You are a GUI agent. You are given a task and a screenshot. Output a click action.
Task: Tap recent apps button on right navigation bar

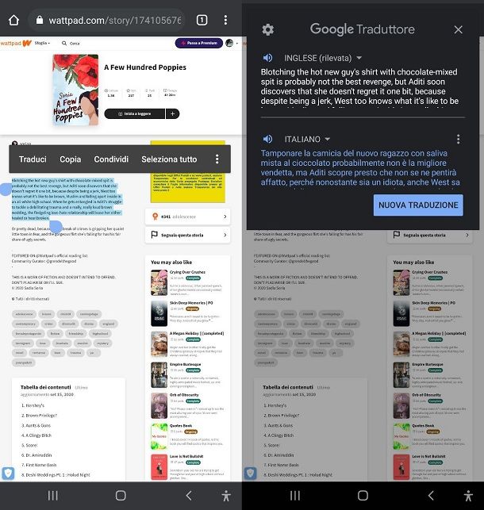pyautogui.click(x=295, y=496)
